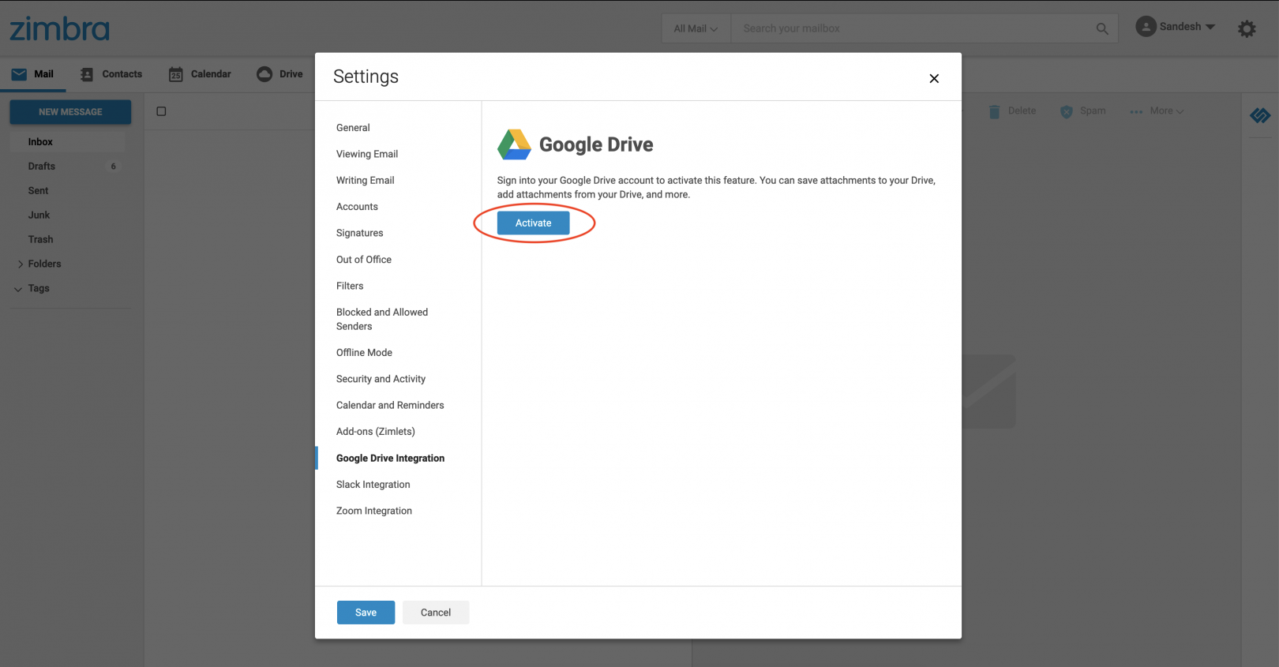Click the Zimbra logo
1279x667 pixels.
tap(59, 29)
